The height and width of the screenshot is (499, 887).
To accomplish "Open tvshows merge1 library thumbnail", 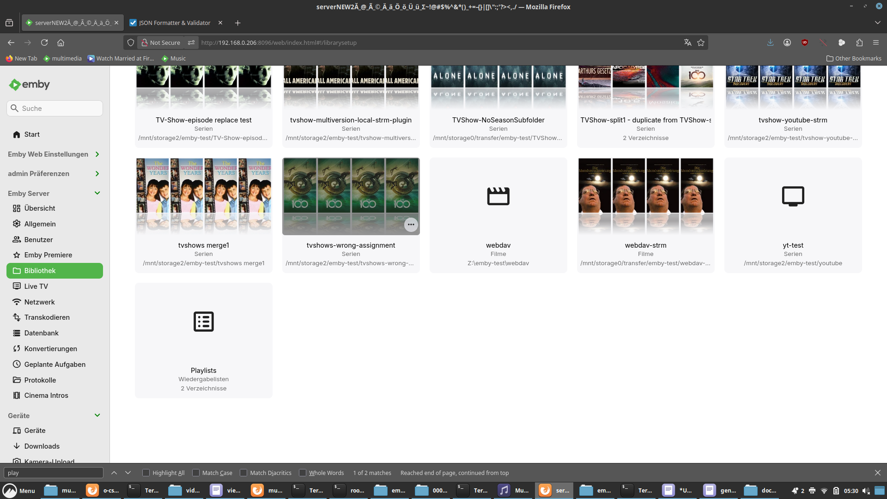I will point(203,196).
